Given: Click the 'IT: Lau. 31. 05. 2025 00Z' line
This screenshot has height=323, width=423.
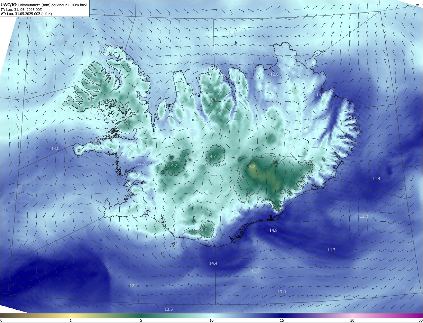Looking at the screenshot, I should click(21, 10).
